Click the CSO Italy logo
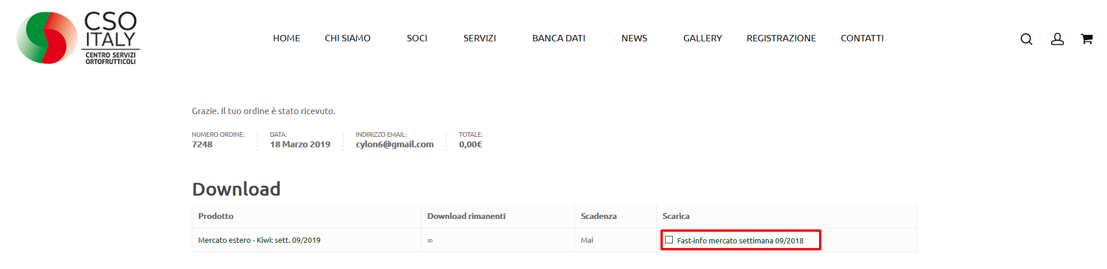Image resolution: width=1107 pixels, height=269 pixels. point(78,38)
